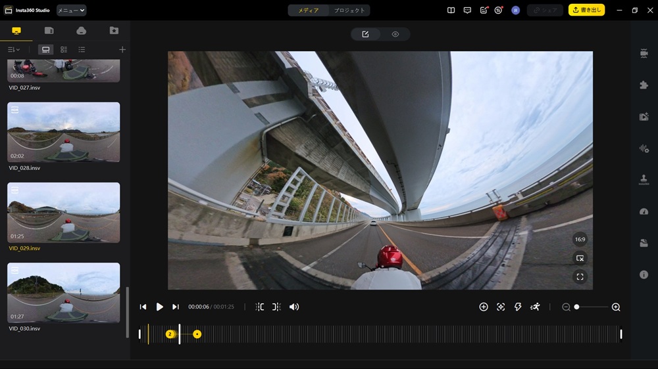
Task: Click the reset view icon below 16:9
Action: [580, 259]
